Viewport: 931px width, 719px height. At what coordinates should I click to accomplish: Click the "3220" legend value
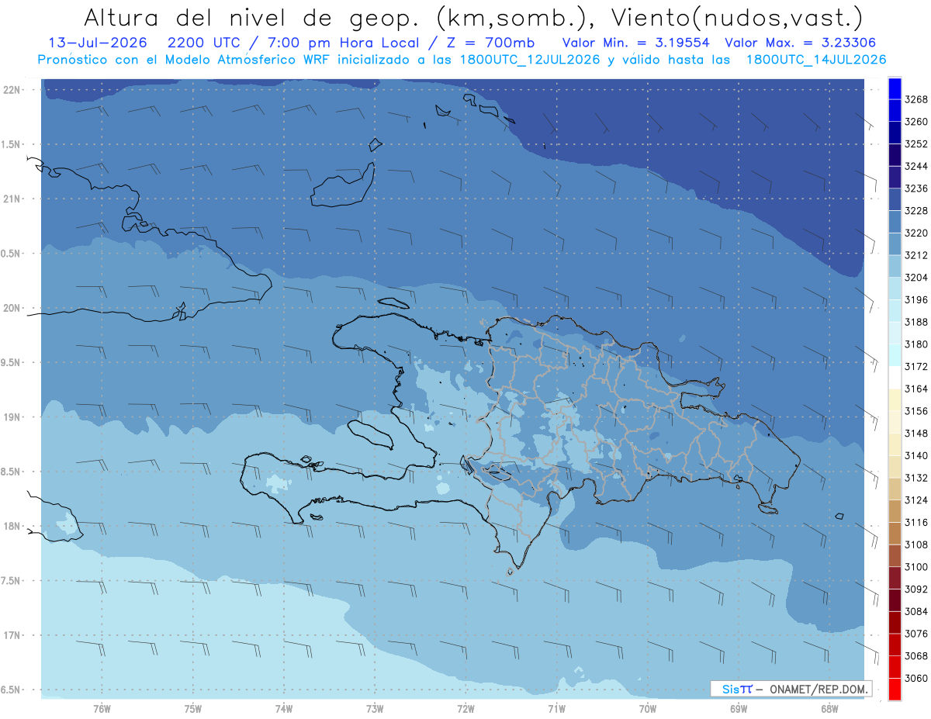(x=916, y=233)
